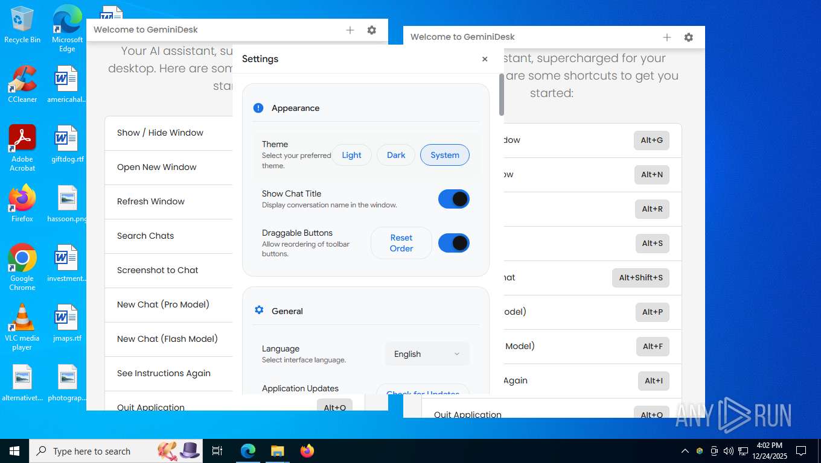Click the taskbar search box

click(x=117, y=451)
